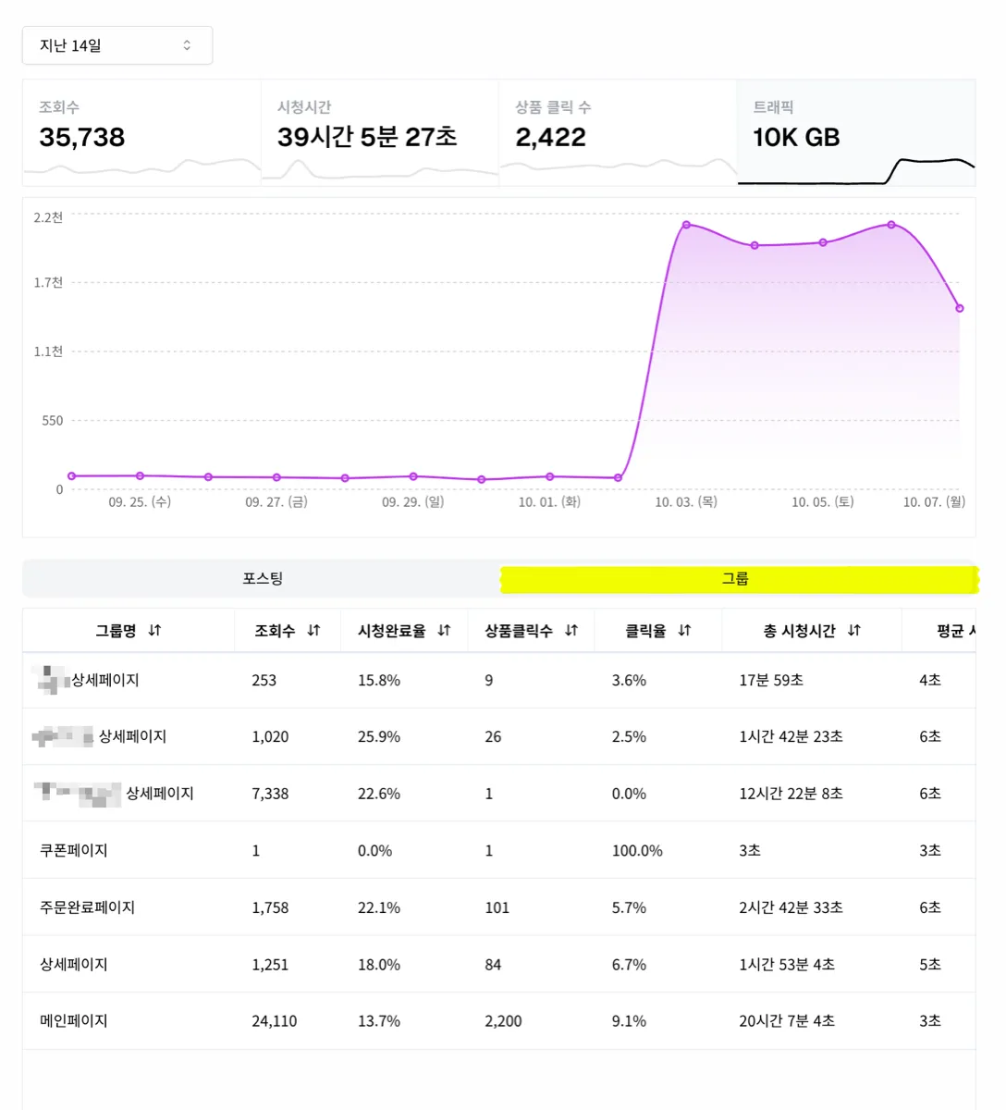Open the 지난 14일 period dropdown
Image resolution: width=1006 pixels, height=1110 pixels.
(117, 45)
